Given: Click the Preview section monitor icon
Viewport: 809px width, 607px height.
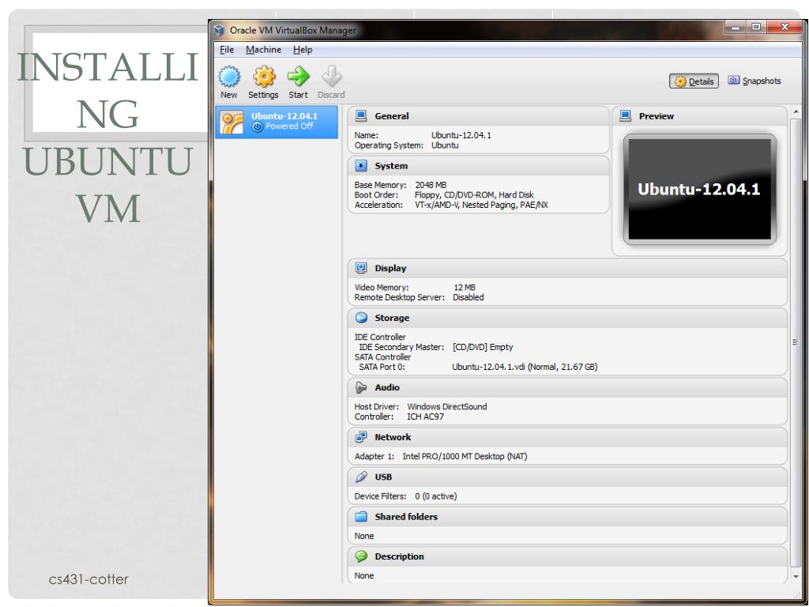Looking at the screenshot, I should [x=626, y=115].
